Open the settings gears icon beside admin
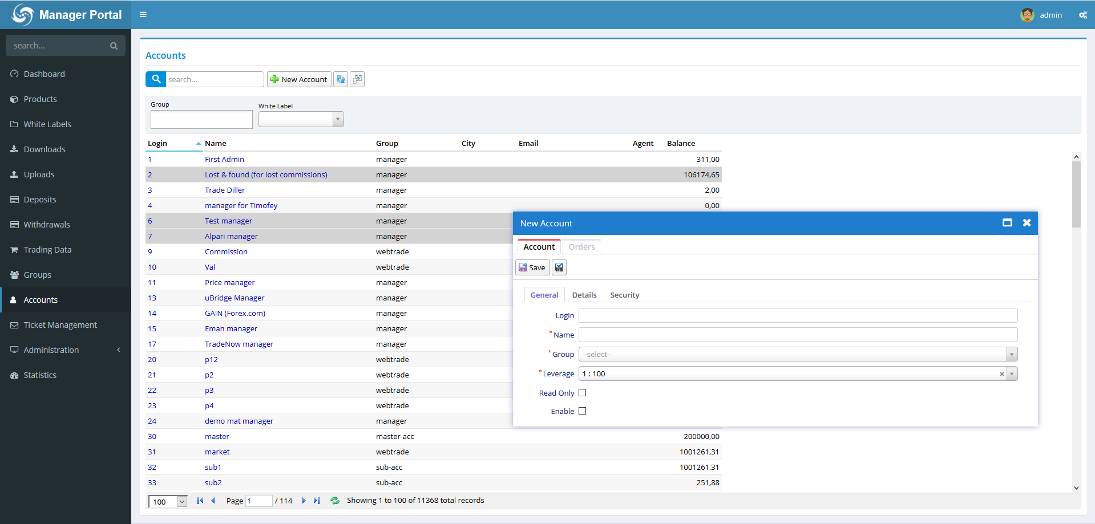The height and width of the screenshot is (524, 1095). click(x=1082, y=15)
